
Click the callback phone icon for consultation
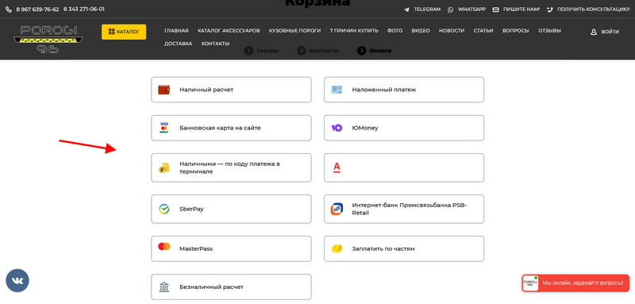point(550,10)
